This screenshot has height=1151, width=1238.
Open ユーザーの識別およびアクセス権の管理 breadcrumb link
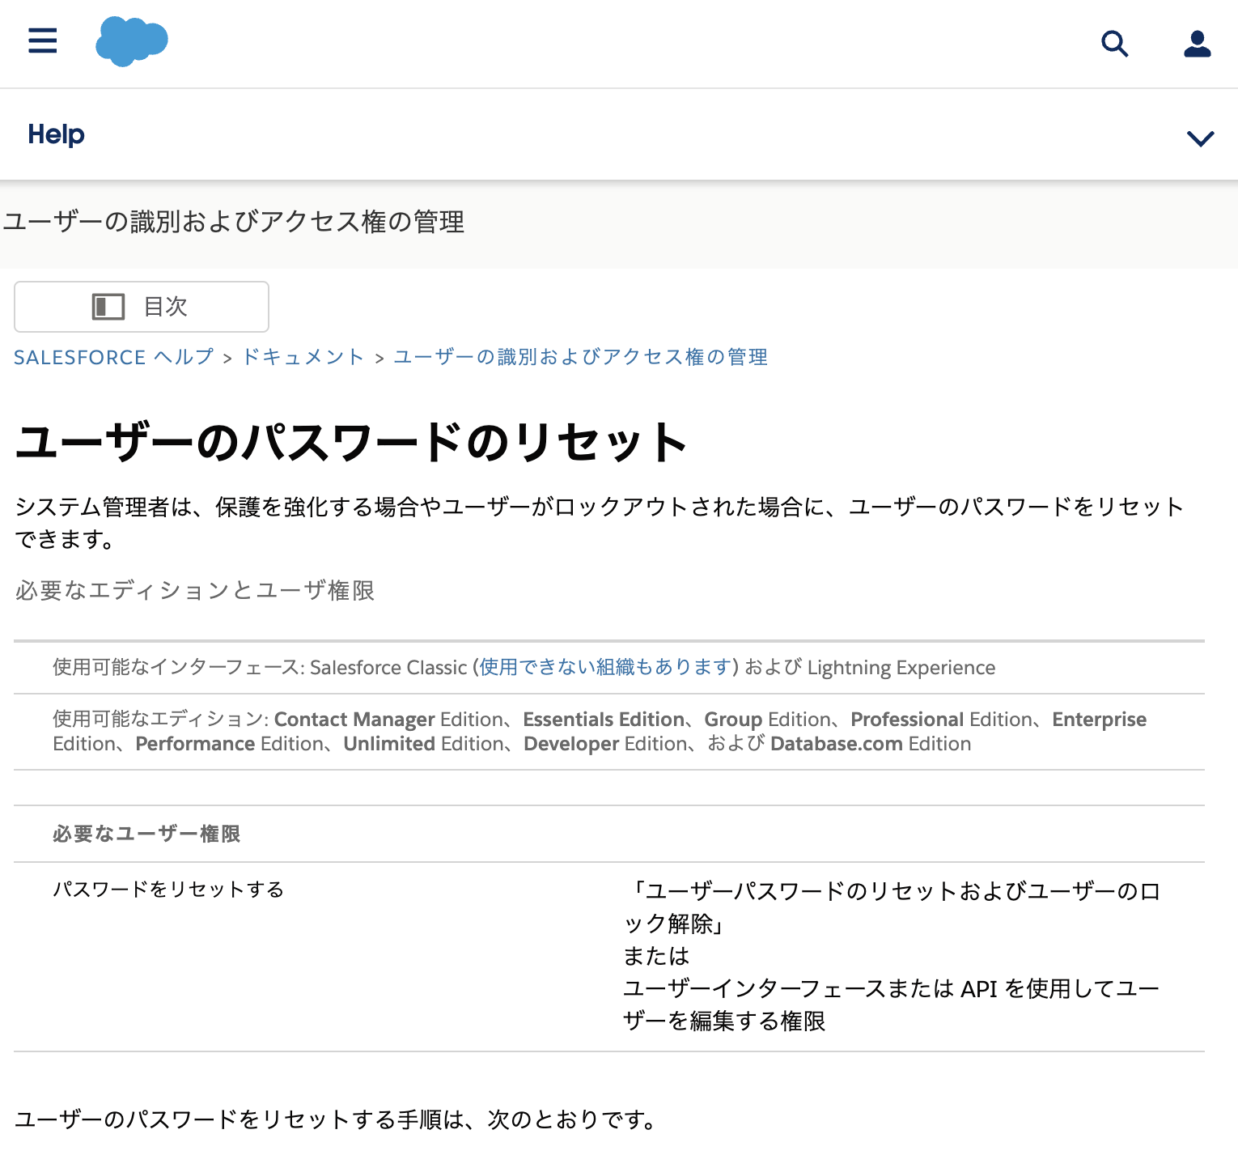580,357
